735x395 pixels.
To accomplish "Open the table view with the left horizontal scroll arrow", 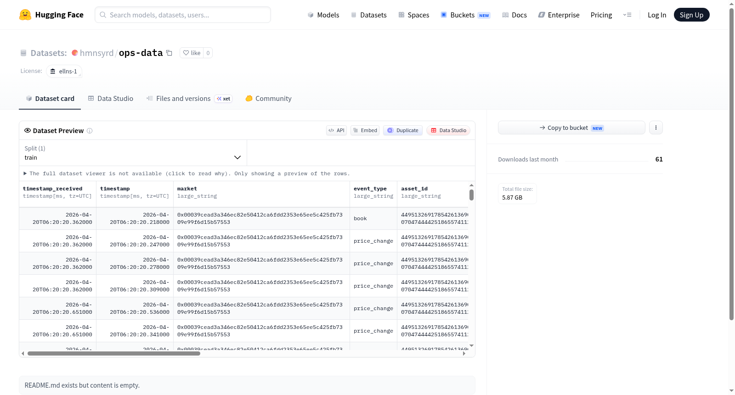I will tap(23, 354).
